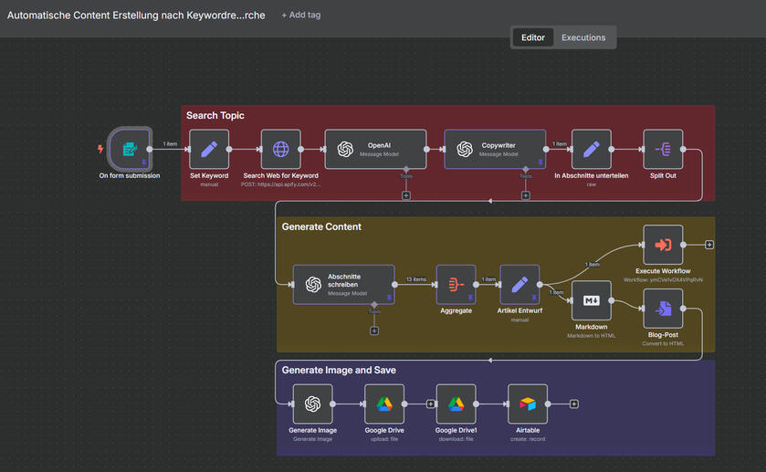Click the Add tag button
Viewport: 766px width, 472px height.
300,15
